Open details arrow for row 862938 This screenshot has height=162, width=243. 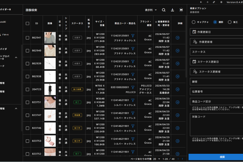(x=178, y=76)
